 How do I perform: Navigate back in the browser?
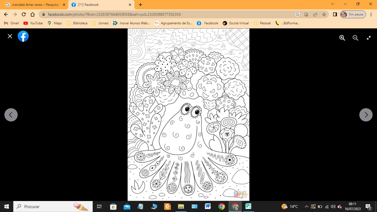(6, 14)
